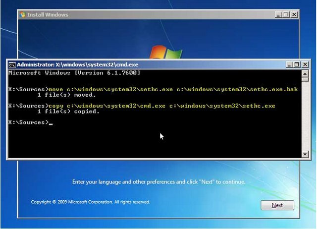Minimize the Install Windows dialog
317x229 pixels.
click(278, 15)
